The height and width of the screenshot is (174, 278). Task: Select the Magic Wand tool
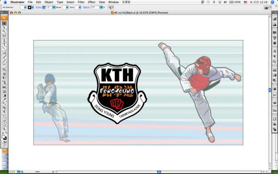(4, 32)
